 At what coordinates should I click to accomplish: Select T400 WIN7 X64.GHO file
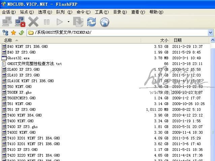24,115
